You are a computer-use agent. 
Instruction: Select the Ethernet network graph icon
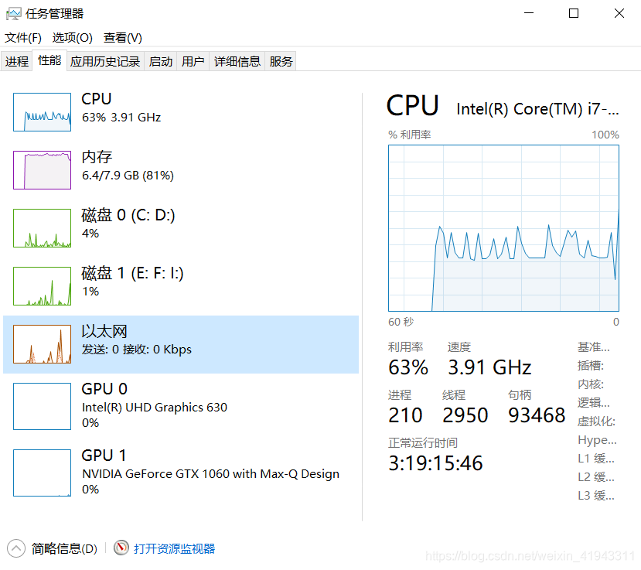tap(42, 344)
